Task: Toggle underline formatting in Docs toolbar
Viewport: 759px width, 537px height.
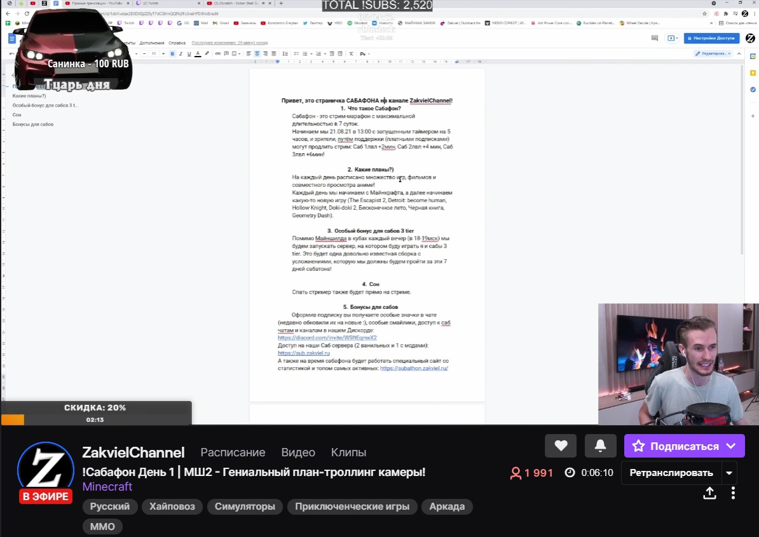Action: point(189,53)
